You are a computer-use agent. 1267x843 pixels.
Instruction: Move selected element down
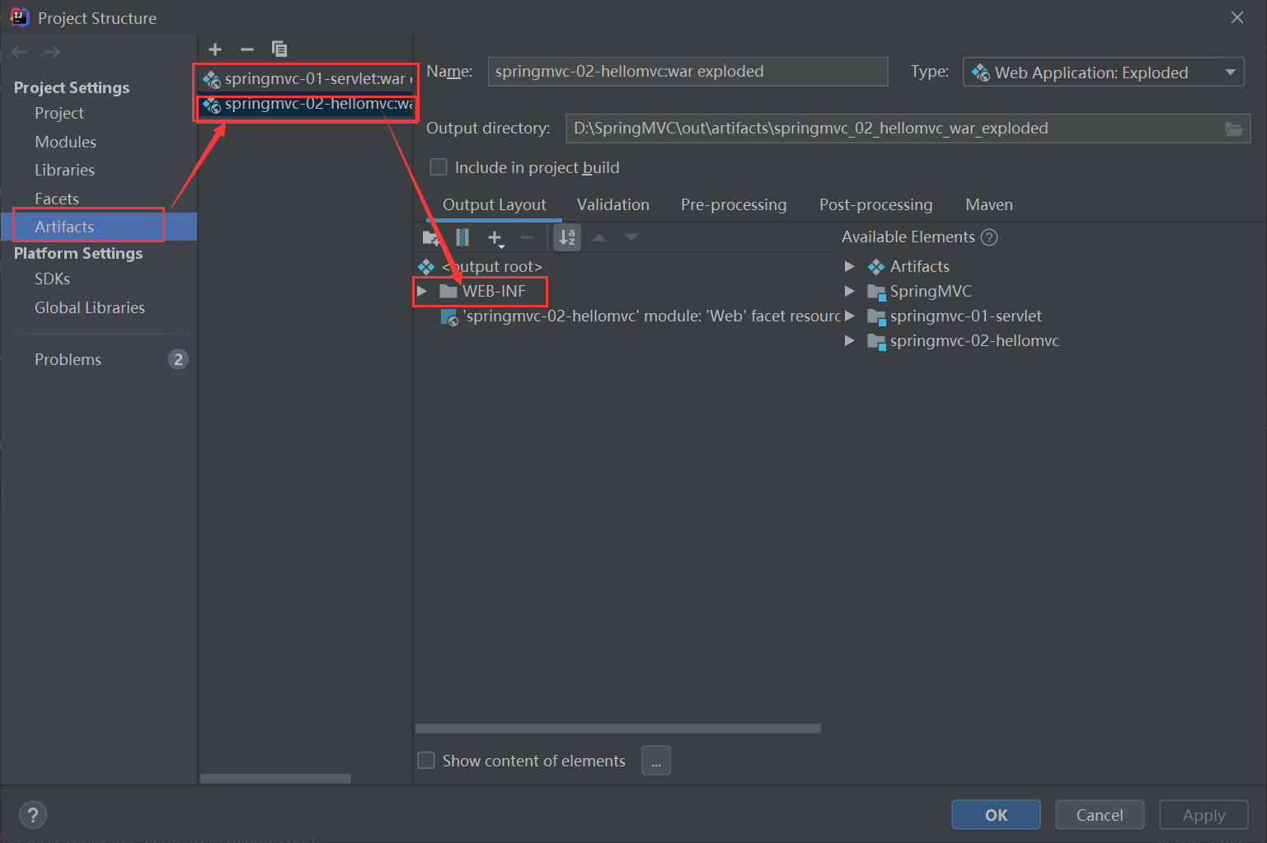[631, 237]
